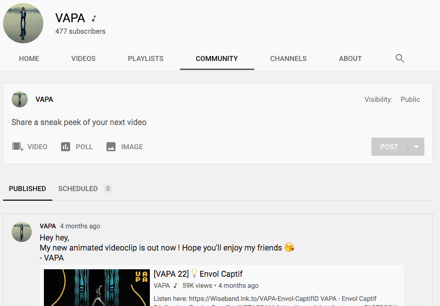Open the Playlists tab
This screenshot has width=440, height=306.
point(146,58)
